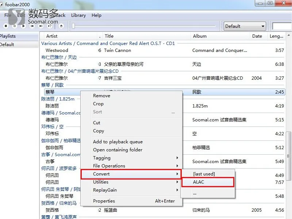Screen dimensions: 292x219
Task: Choose Crop from context menu
Action: 131,104
